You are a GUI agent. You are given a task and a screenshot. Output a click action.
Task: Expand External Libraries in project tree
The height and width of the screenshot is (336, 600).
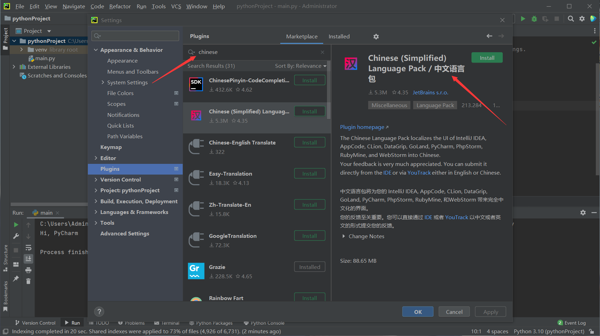[14, 67]
